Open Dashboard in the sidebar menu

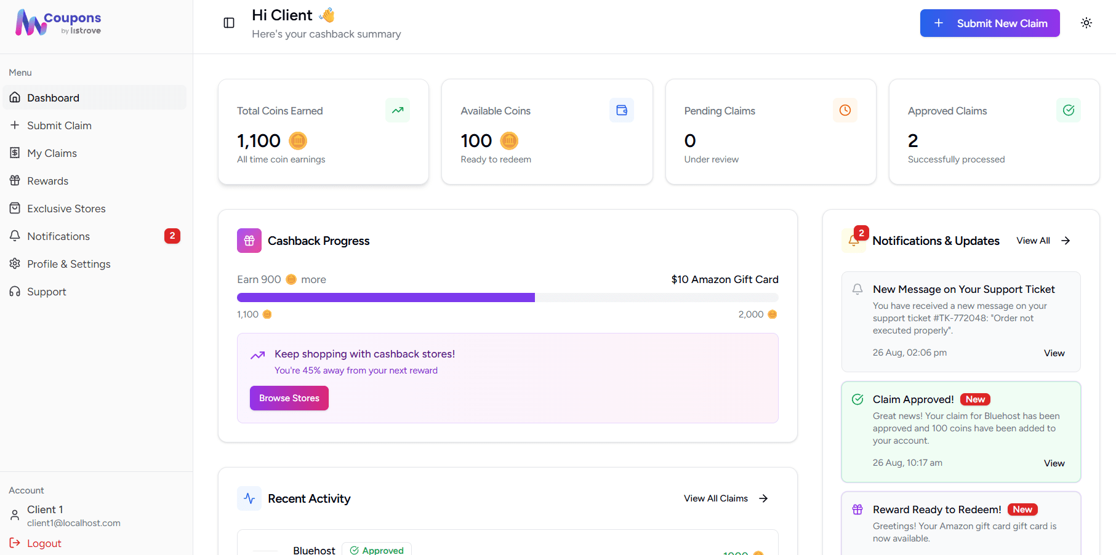95,97
